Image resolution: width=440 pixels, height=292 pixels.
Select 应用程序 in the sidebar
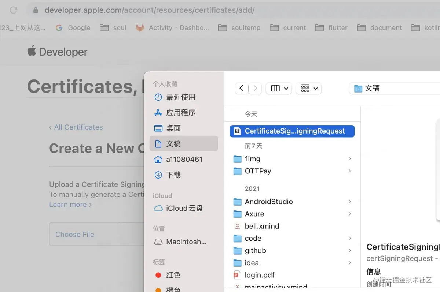coord(184,113)
